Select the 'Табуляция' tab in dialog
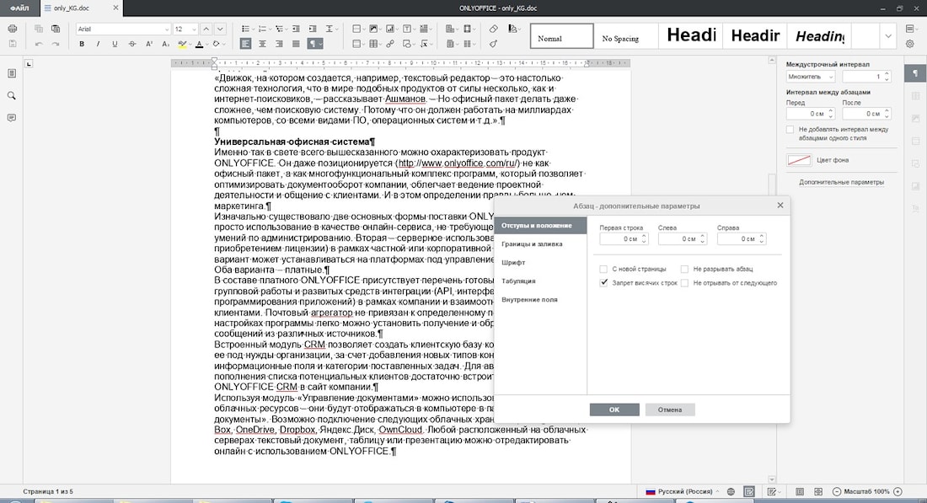Screen dimensions: 927x503 (x=518, y=281)
